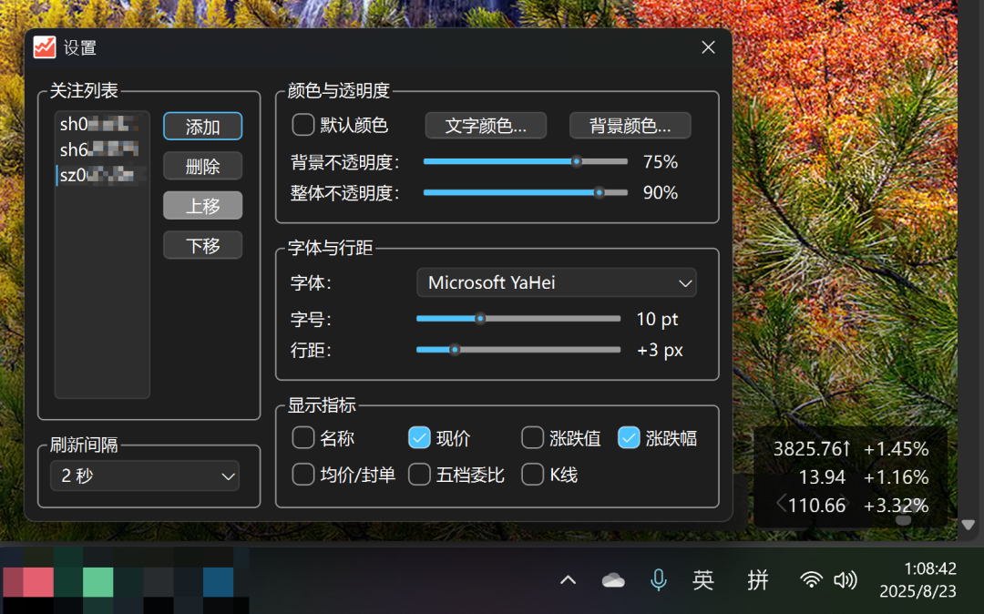This screenshot has width=984, height=614.
Task: Uncheck the 现价 indicator checkbox
Action: (x=419, y=438)
